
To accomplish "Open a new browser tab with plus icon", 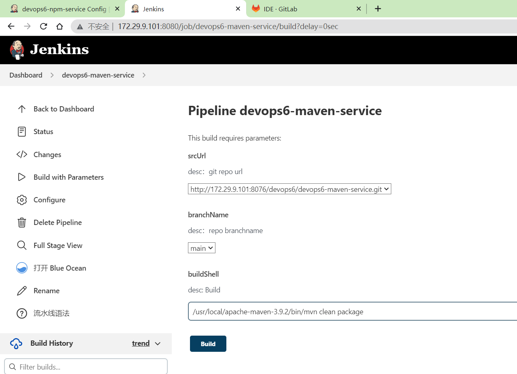I will point(378,9).
